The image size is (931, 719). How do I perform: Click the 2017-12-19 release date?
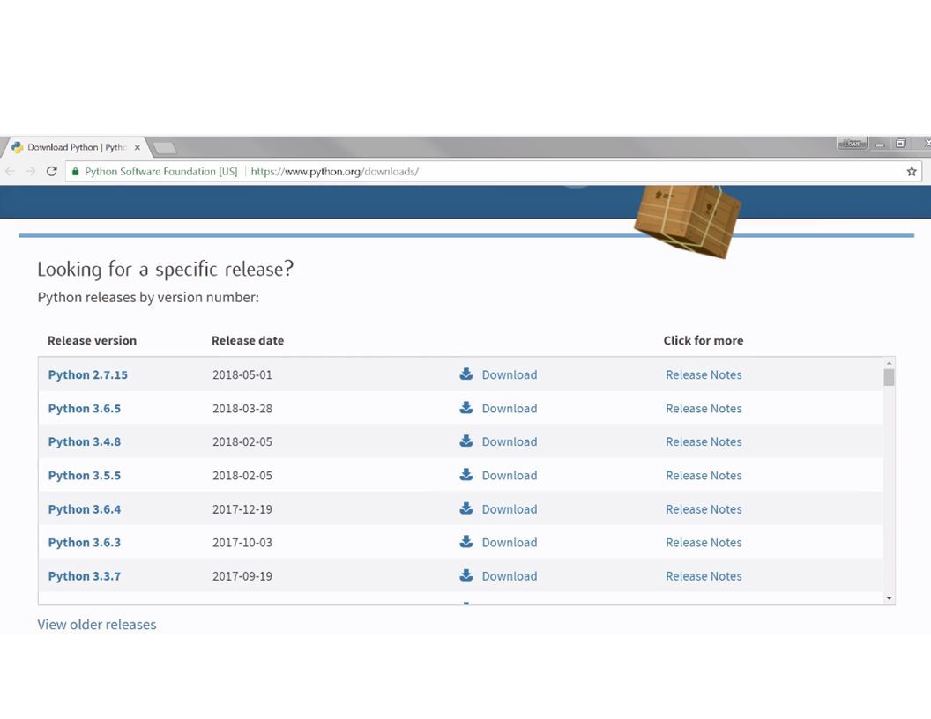242,509
